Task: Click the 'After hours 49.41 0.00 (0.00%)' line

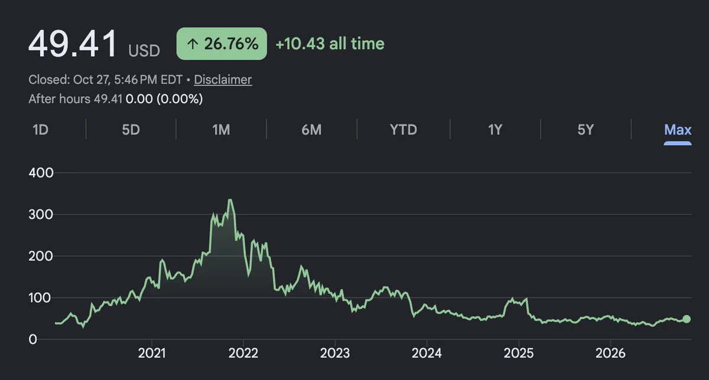Action: (x=116, y=99)
